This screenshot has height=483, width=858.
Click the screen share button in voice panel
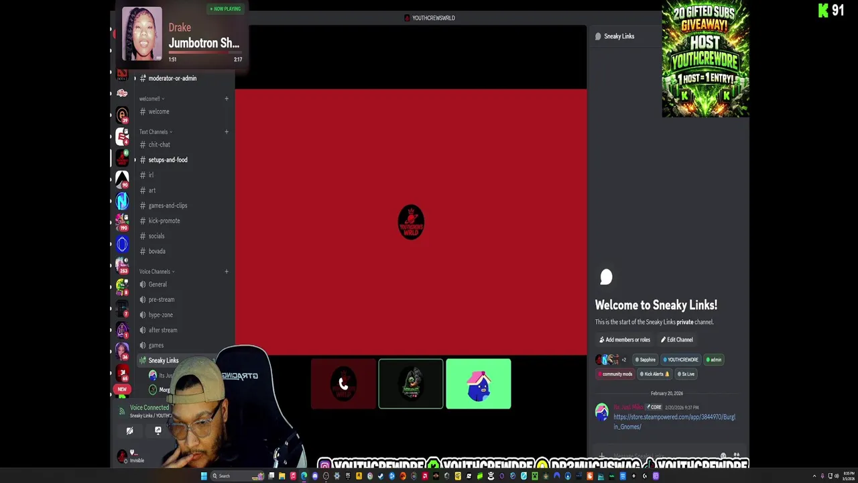[x=158, y=431]
